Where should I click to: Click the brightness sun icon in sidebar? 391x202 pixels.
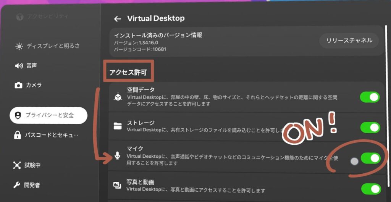(x=19, y=46)
